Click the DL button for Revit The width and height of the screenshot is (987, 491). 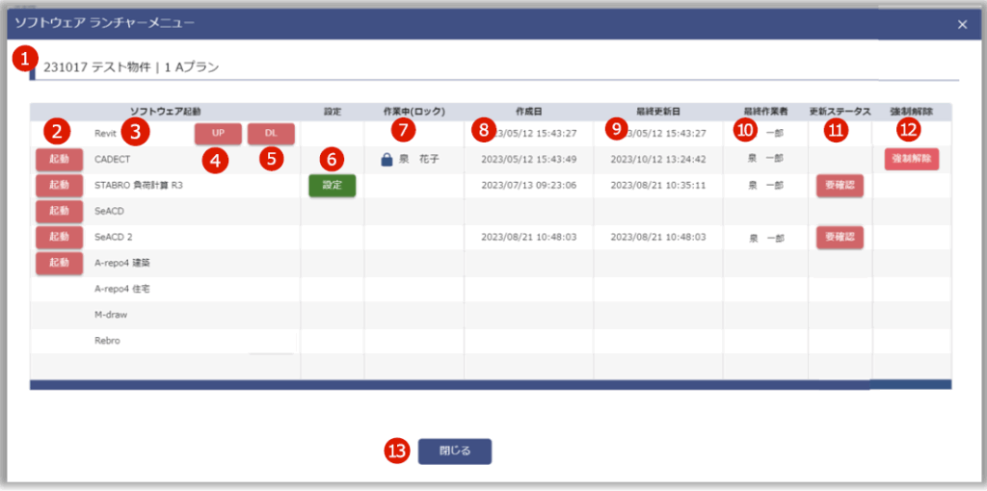click(x=271, y=134)
